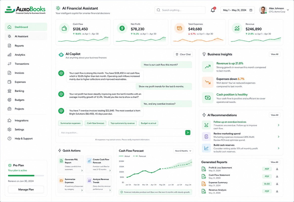This screenshot has width=294, height=202.
Task: Download the Expense Summary report
Action: (277, 184)
